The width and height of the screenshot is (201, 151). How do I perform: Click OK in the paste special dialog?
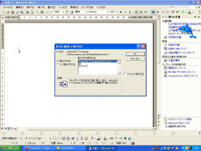point(135,54)
